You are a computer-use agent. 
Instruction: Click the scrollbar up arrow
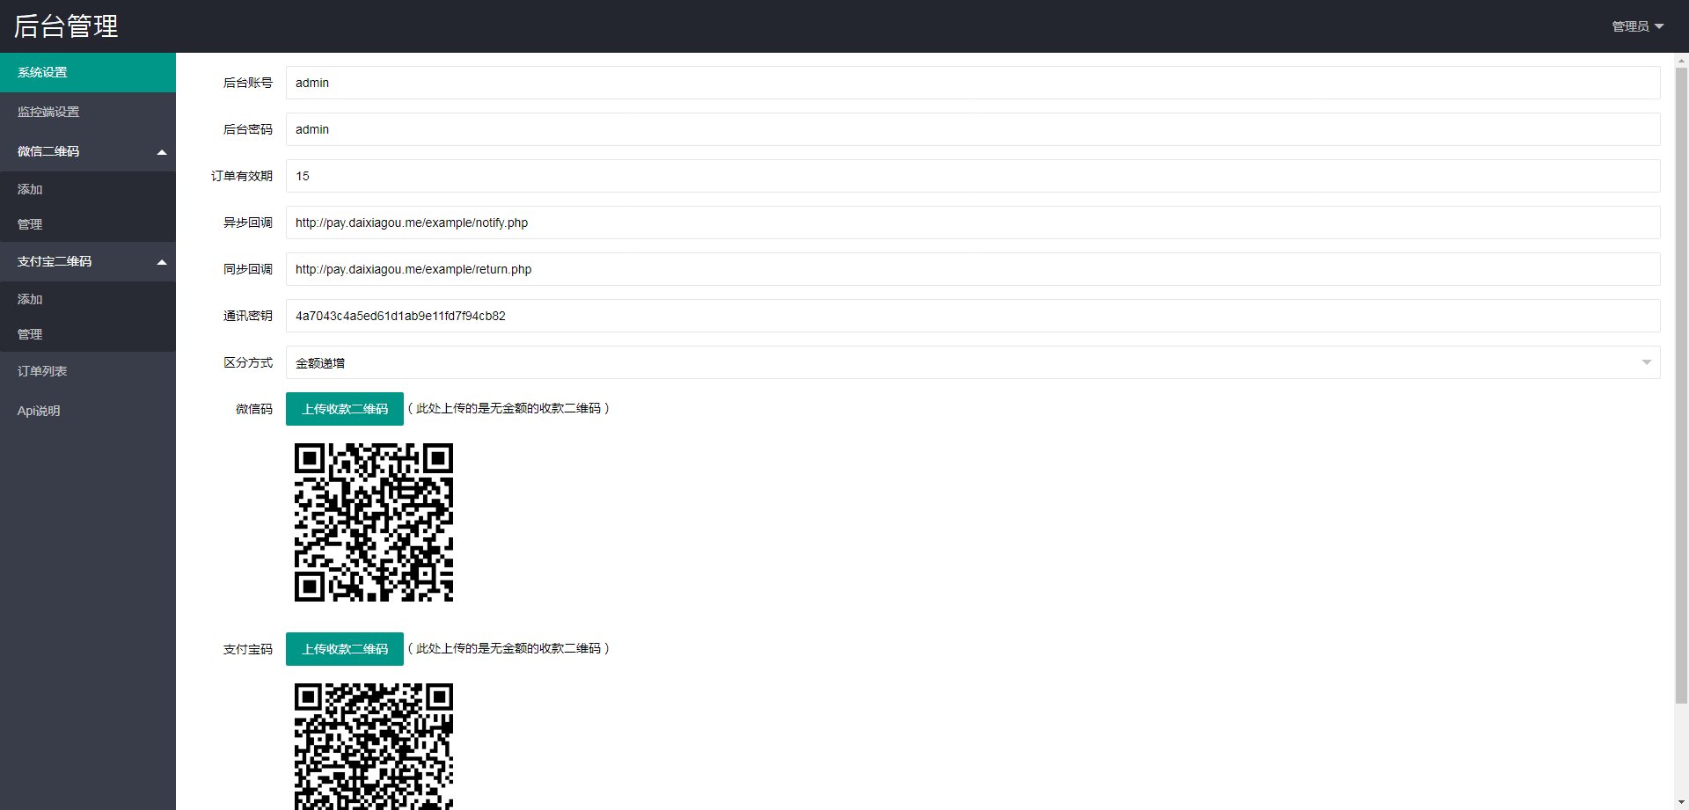tap(1681, 61)
